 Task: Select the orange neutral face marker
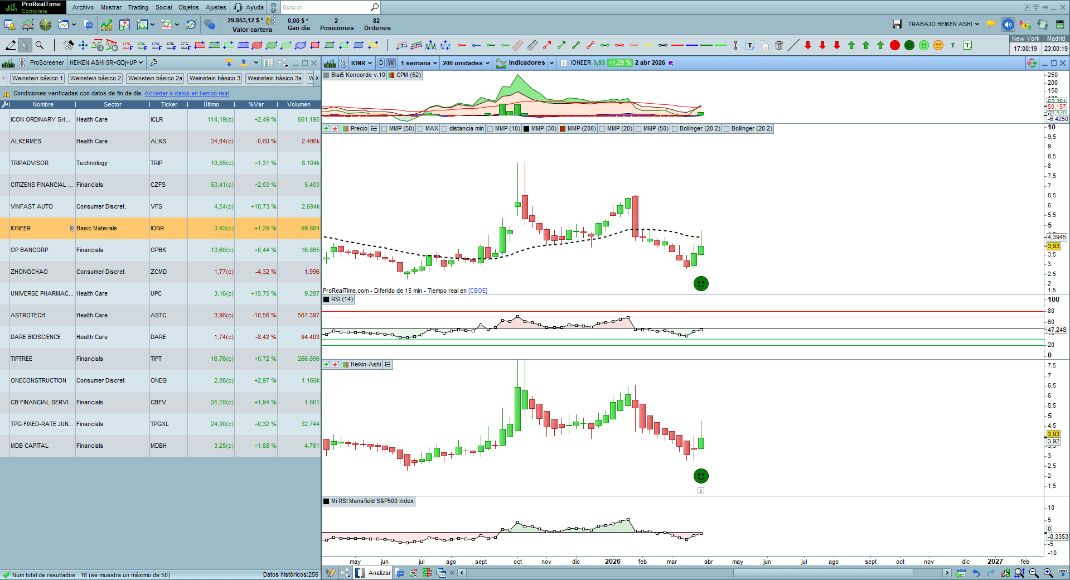pos(938,45)
